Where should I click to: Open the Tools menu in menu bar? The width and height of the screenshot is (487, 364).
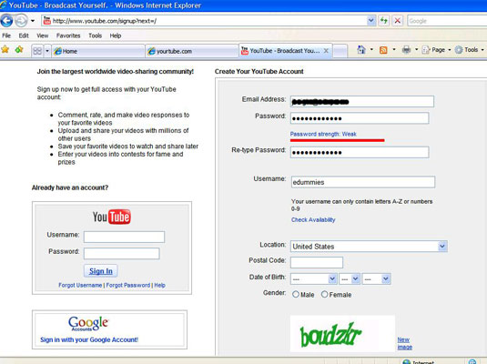pos(95,35)
